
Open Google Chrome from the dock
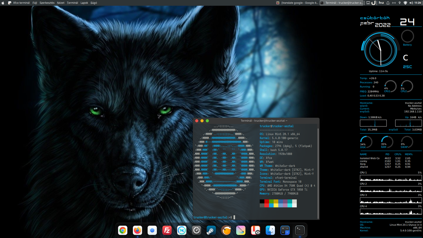123,230
